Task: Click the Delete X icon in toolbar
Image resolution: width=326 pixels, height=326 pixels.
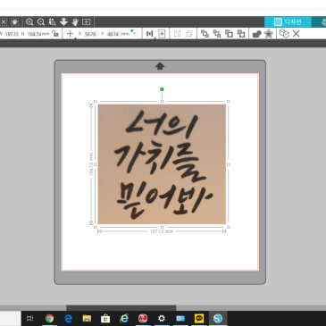Action: [297, 34]
